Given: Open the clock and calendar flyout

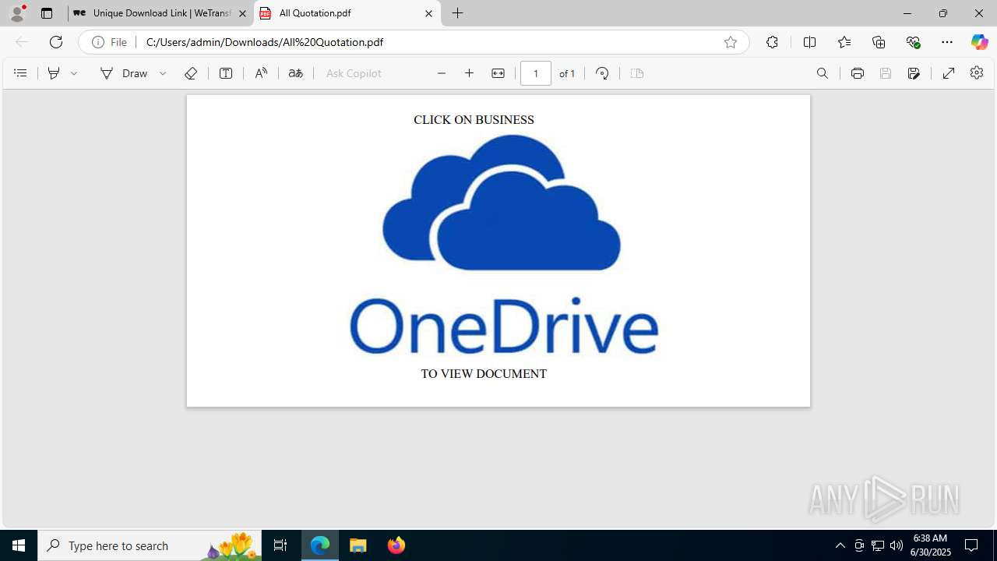Looking at the screenshot, I should (932, 545).
